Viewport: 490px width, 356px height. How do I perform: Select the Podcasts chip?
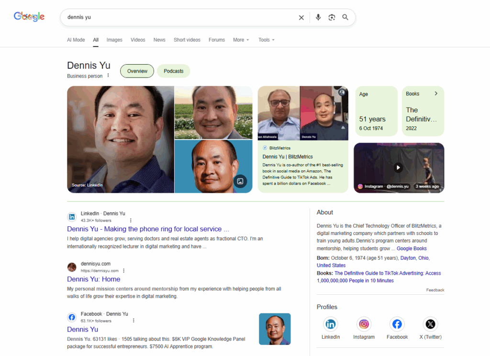pyautogui.click(x=173, y=71)
